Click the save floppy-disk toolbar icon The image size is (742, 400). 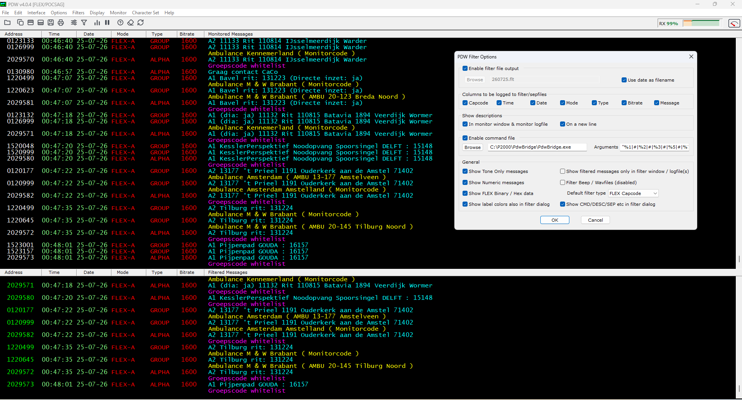click(51, 23)
